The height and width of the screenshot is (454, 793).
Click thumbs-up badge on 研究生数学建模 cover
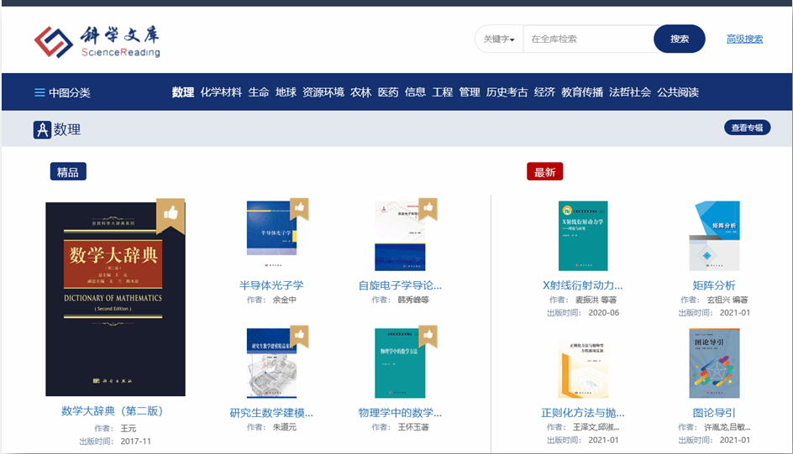[x=298, y=336]
